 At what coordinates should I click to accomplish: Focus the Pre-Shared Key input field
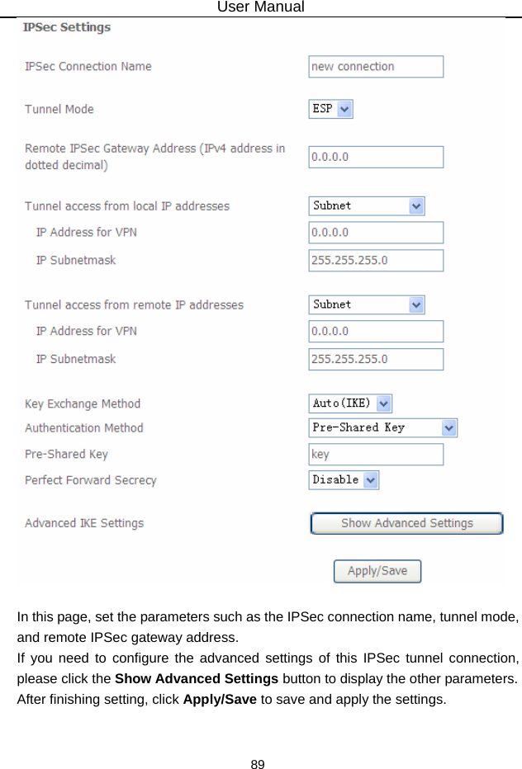click(x=376, y=455)
